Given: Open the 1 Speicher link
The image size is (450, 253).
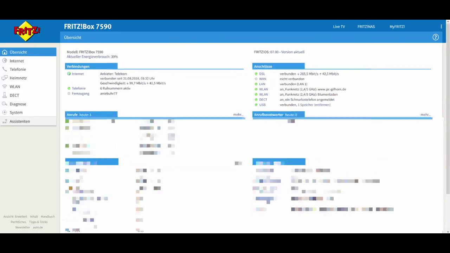Looking at the screenshot, I should (x=305, y=105).
